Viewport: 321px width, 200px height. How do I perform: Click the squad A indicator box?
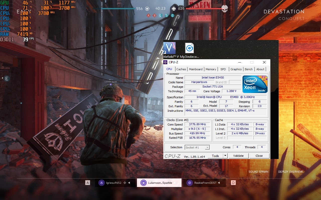[88, 183]
